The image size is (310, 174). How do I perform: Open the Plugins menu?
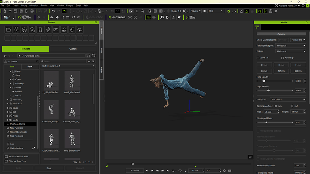click(x=70, y=5)
